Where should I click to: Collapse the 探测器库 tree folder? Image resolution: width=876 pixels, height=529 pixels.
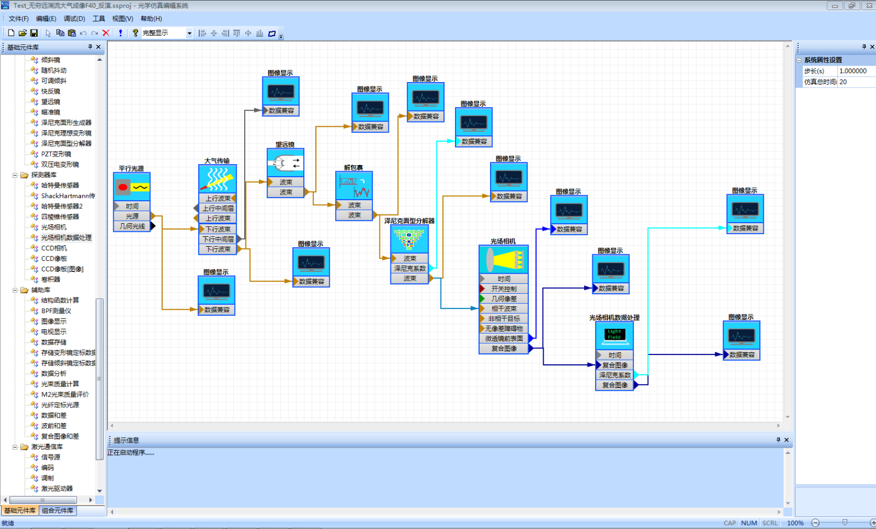coord(15,175)
